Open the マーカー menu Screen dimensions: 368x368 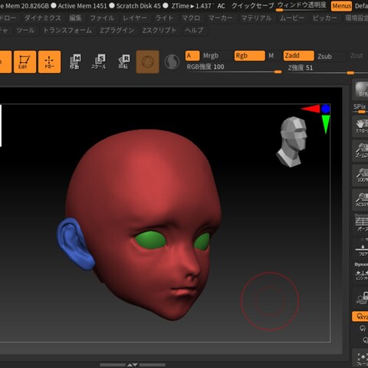click(x=221, y=18)
